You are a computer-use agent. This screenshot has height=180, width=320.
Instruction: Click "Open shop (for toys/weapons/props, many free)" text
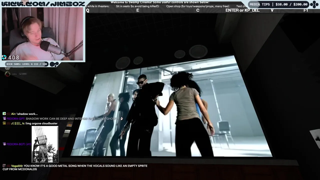click(x=198, y=6)
